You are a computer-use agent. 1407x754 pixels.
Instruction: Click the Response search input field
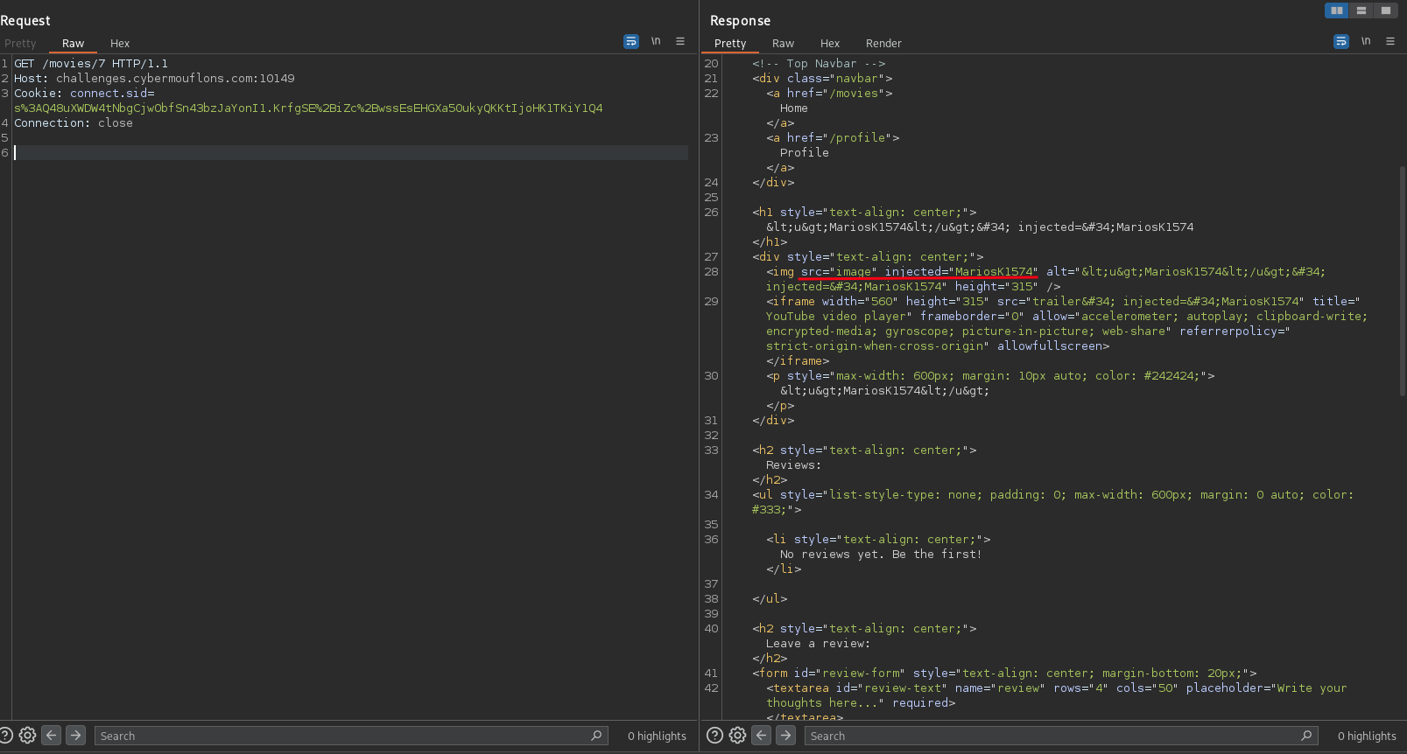[1051, 736]
